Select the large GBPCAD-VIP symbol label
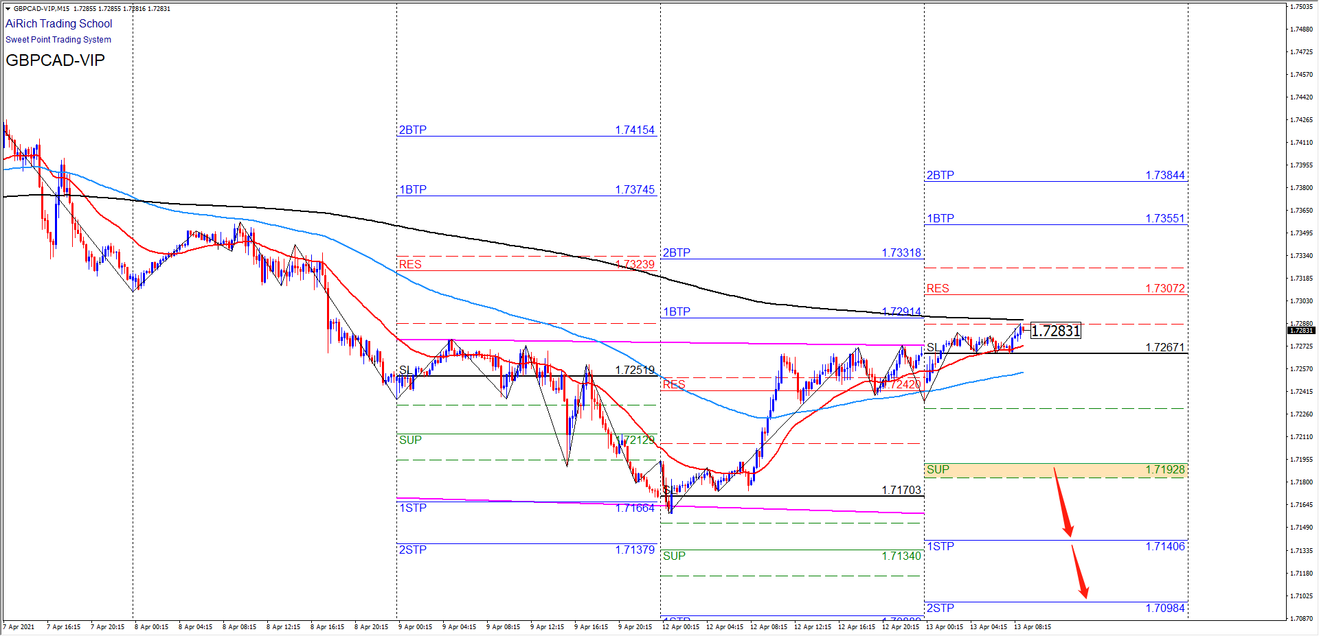 click(55, 60)
